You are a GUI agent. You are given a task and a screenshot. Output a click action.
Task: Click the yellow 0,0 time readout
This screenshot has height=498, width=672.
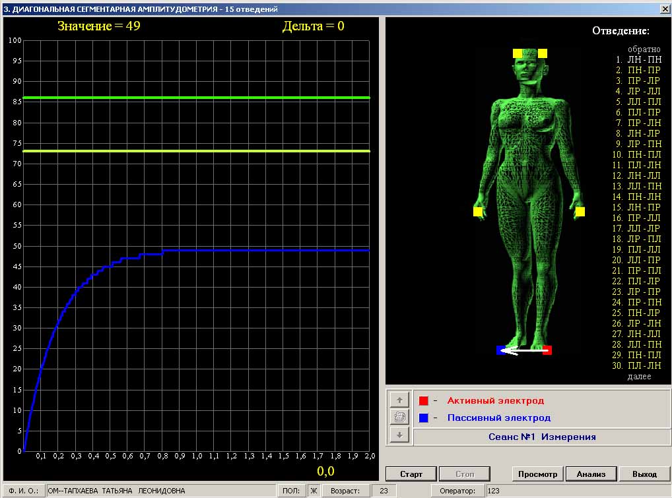click(325, 471)
